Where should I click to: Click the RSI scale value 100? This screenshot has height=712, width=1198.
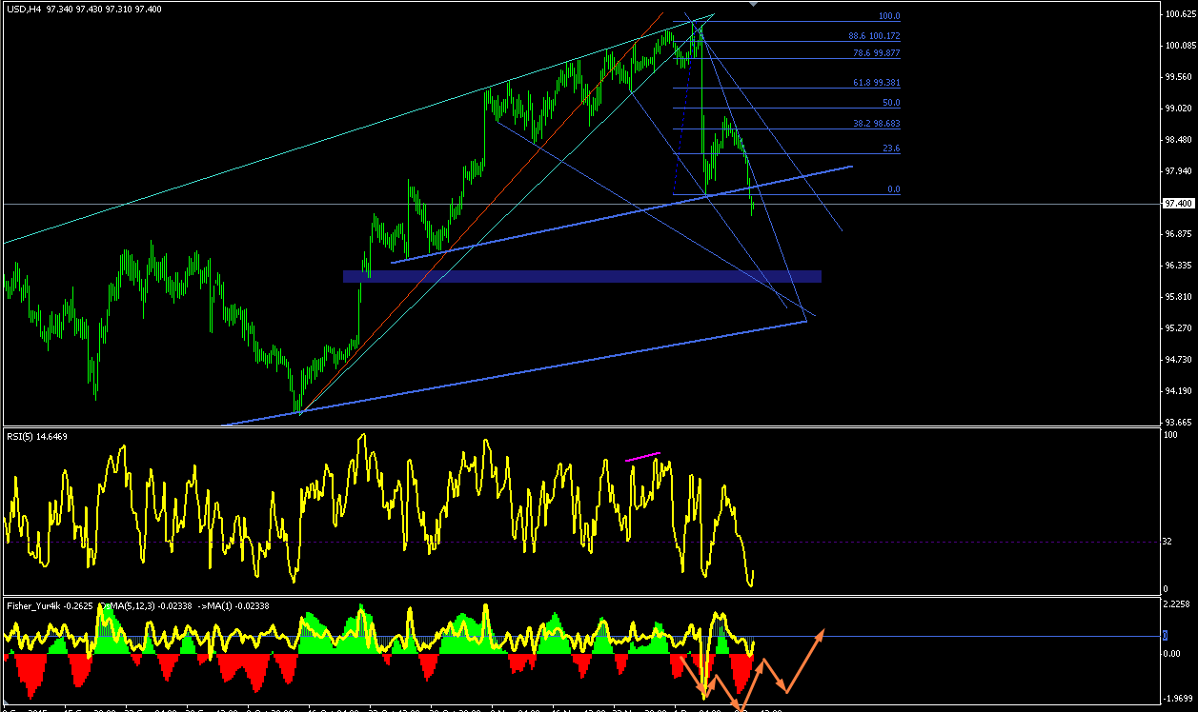pyautogui.click(x=1170, y=435)
